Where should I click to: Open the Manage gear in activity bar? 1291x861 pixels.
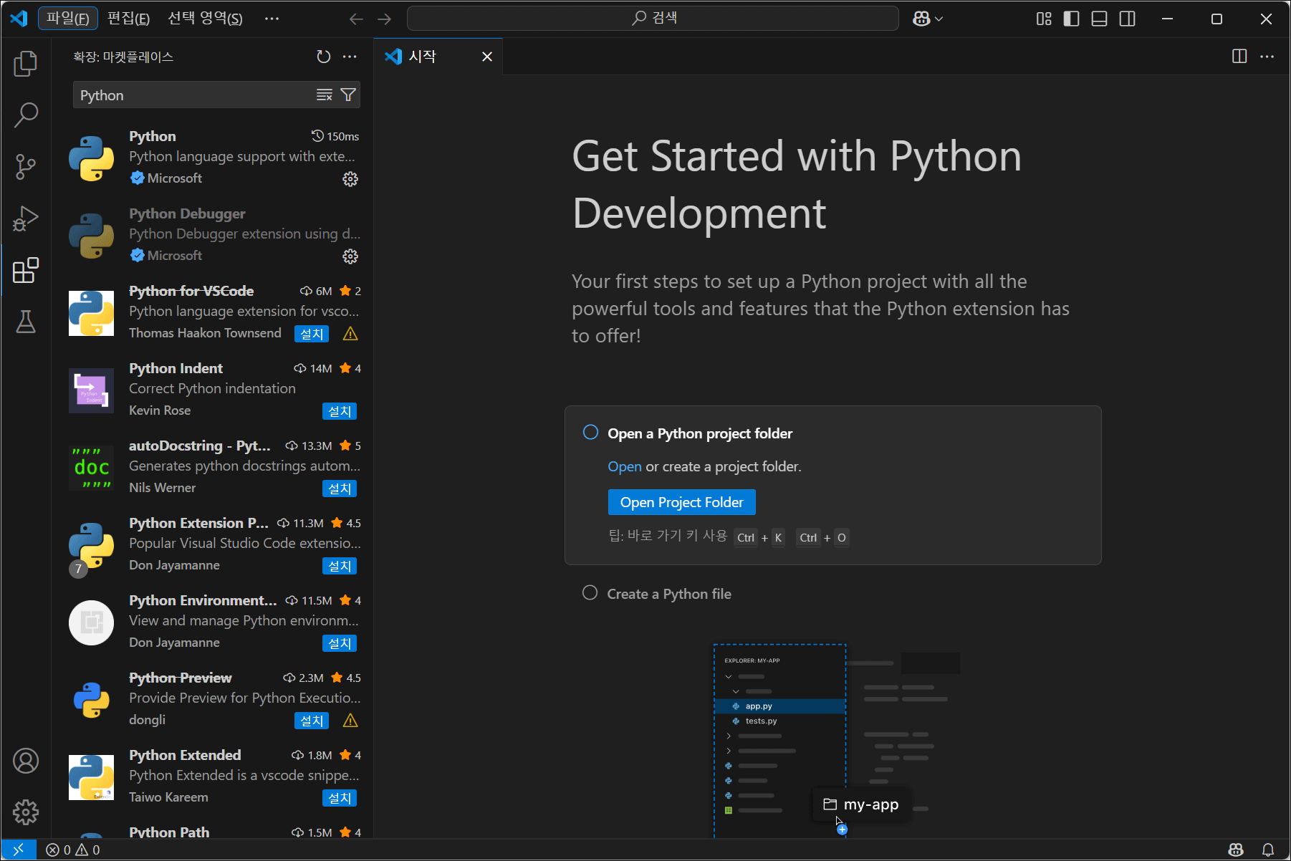(26, 812)
